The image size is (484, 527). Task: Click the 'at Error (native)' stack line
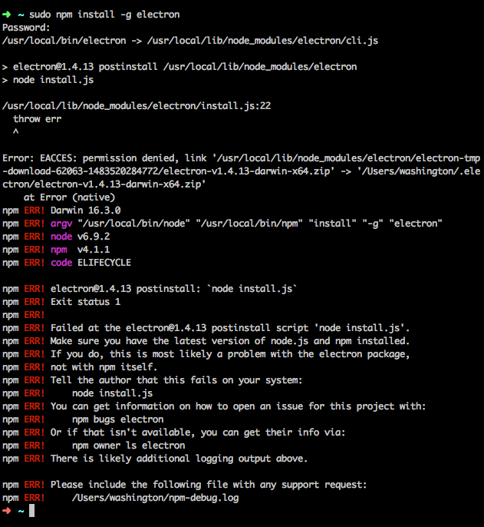pos(70,197)
